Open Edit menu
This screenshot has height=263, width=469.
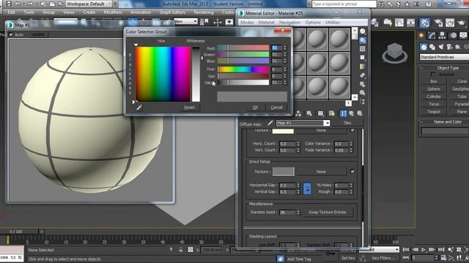point(12,12)
